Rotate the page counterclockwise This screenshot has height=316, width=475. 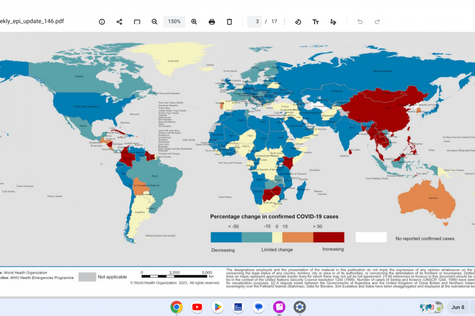point(298,22)
